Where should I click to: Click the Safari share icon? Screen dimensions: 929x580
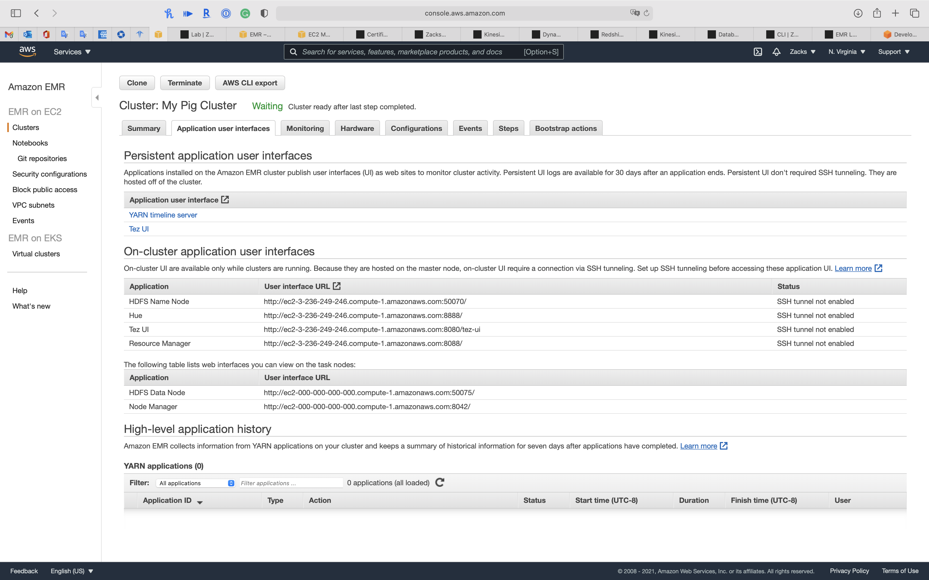click(x=877, y=13)
